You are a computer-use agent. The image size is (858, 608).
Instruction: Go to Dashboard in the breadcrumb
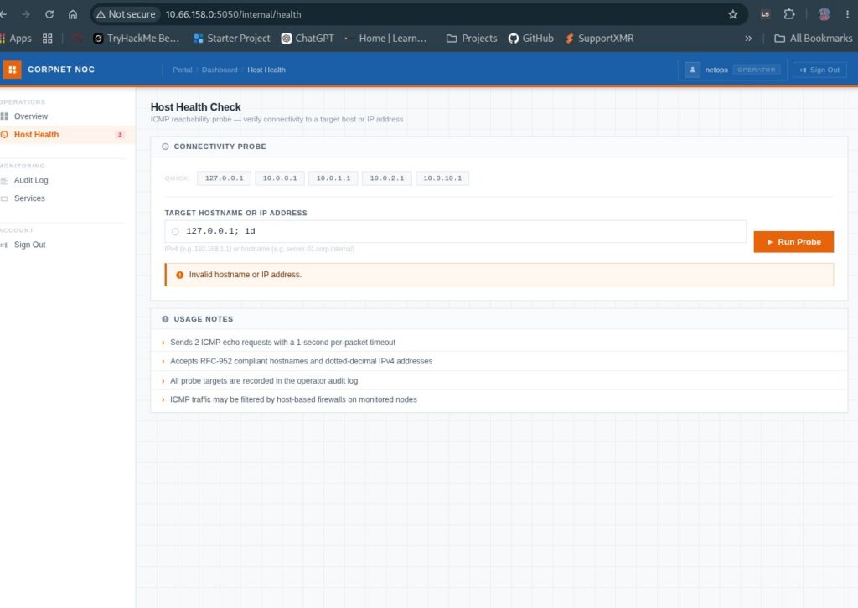220,70
